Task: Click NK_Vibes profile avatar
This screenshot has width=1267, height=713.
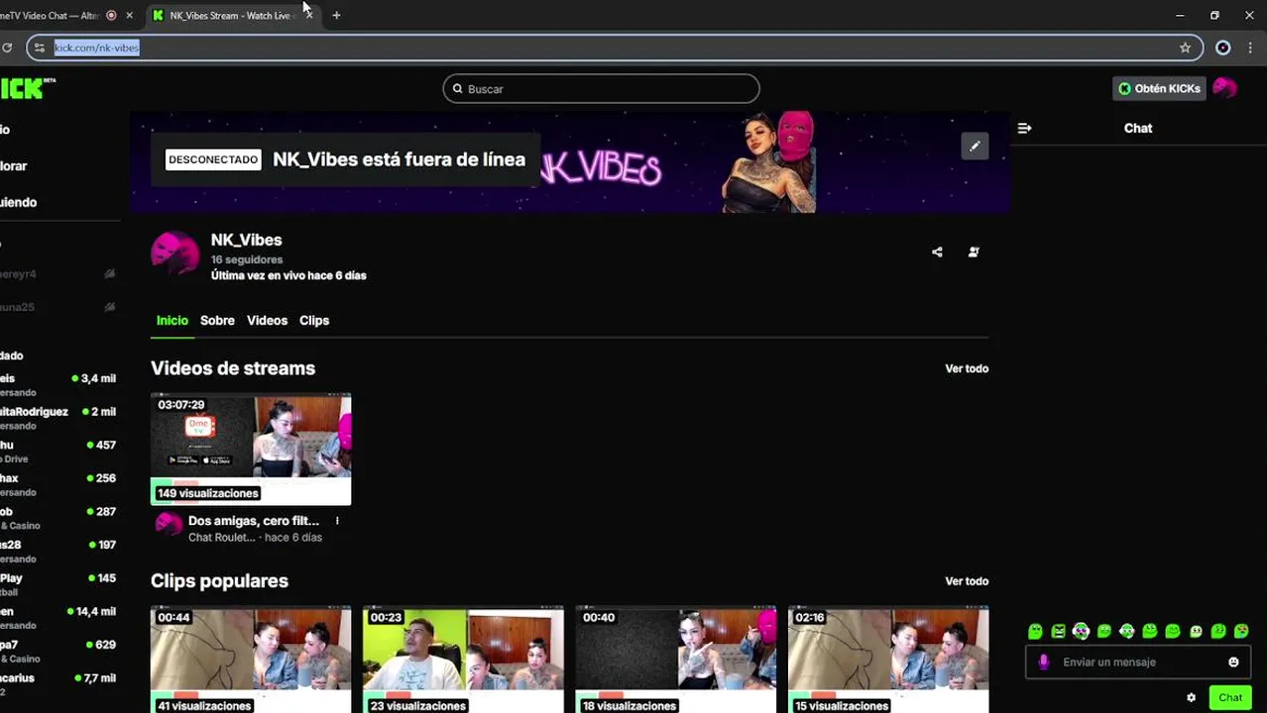Action: tap(174, 253)
